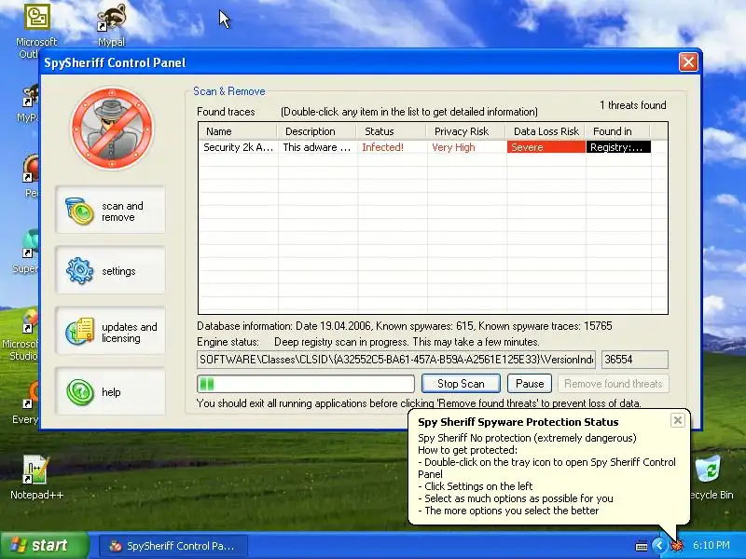This screenshot has height=559, width=746.
Task: Click the black 'Registry:...' found in cell
Action: click(618, 147)
